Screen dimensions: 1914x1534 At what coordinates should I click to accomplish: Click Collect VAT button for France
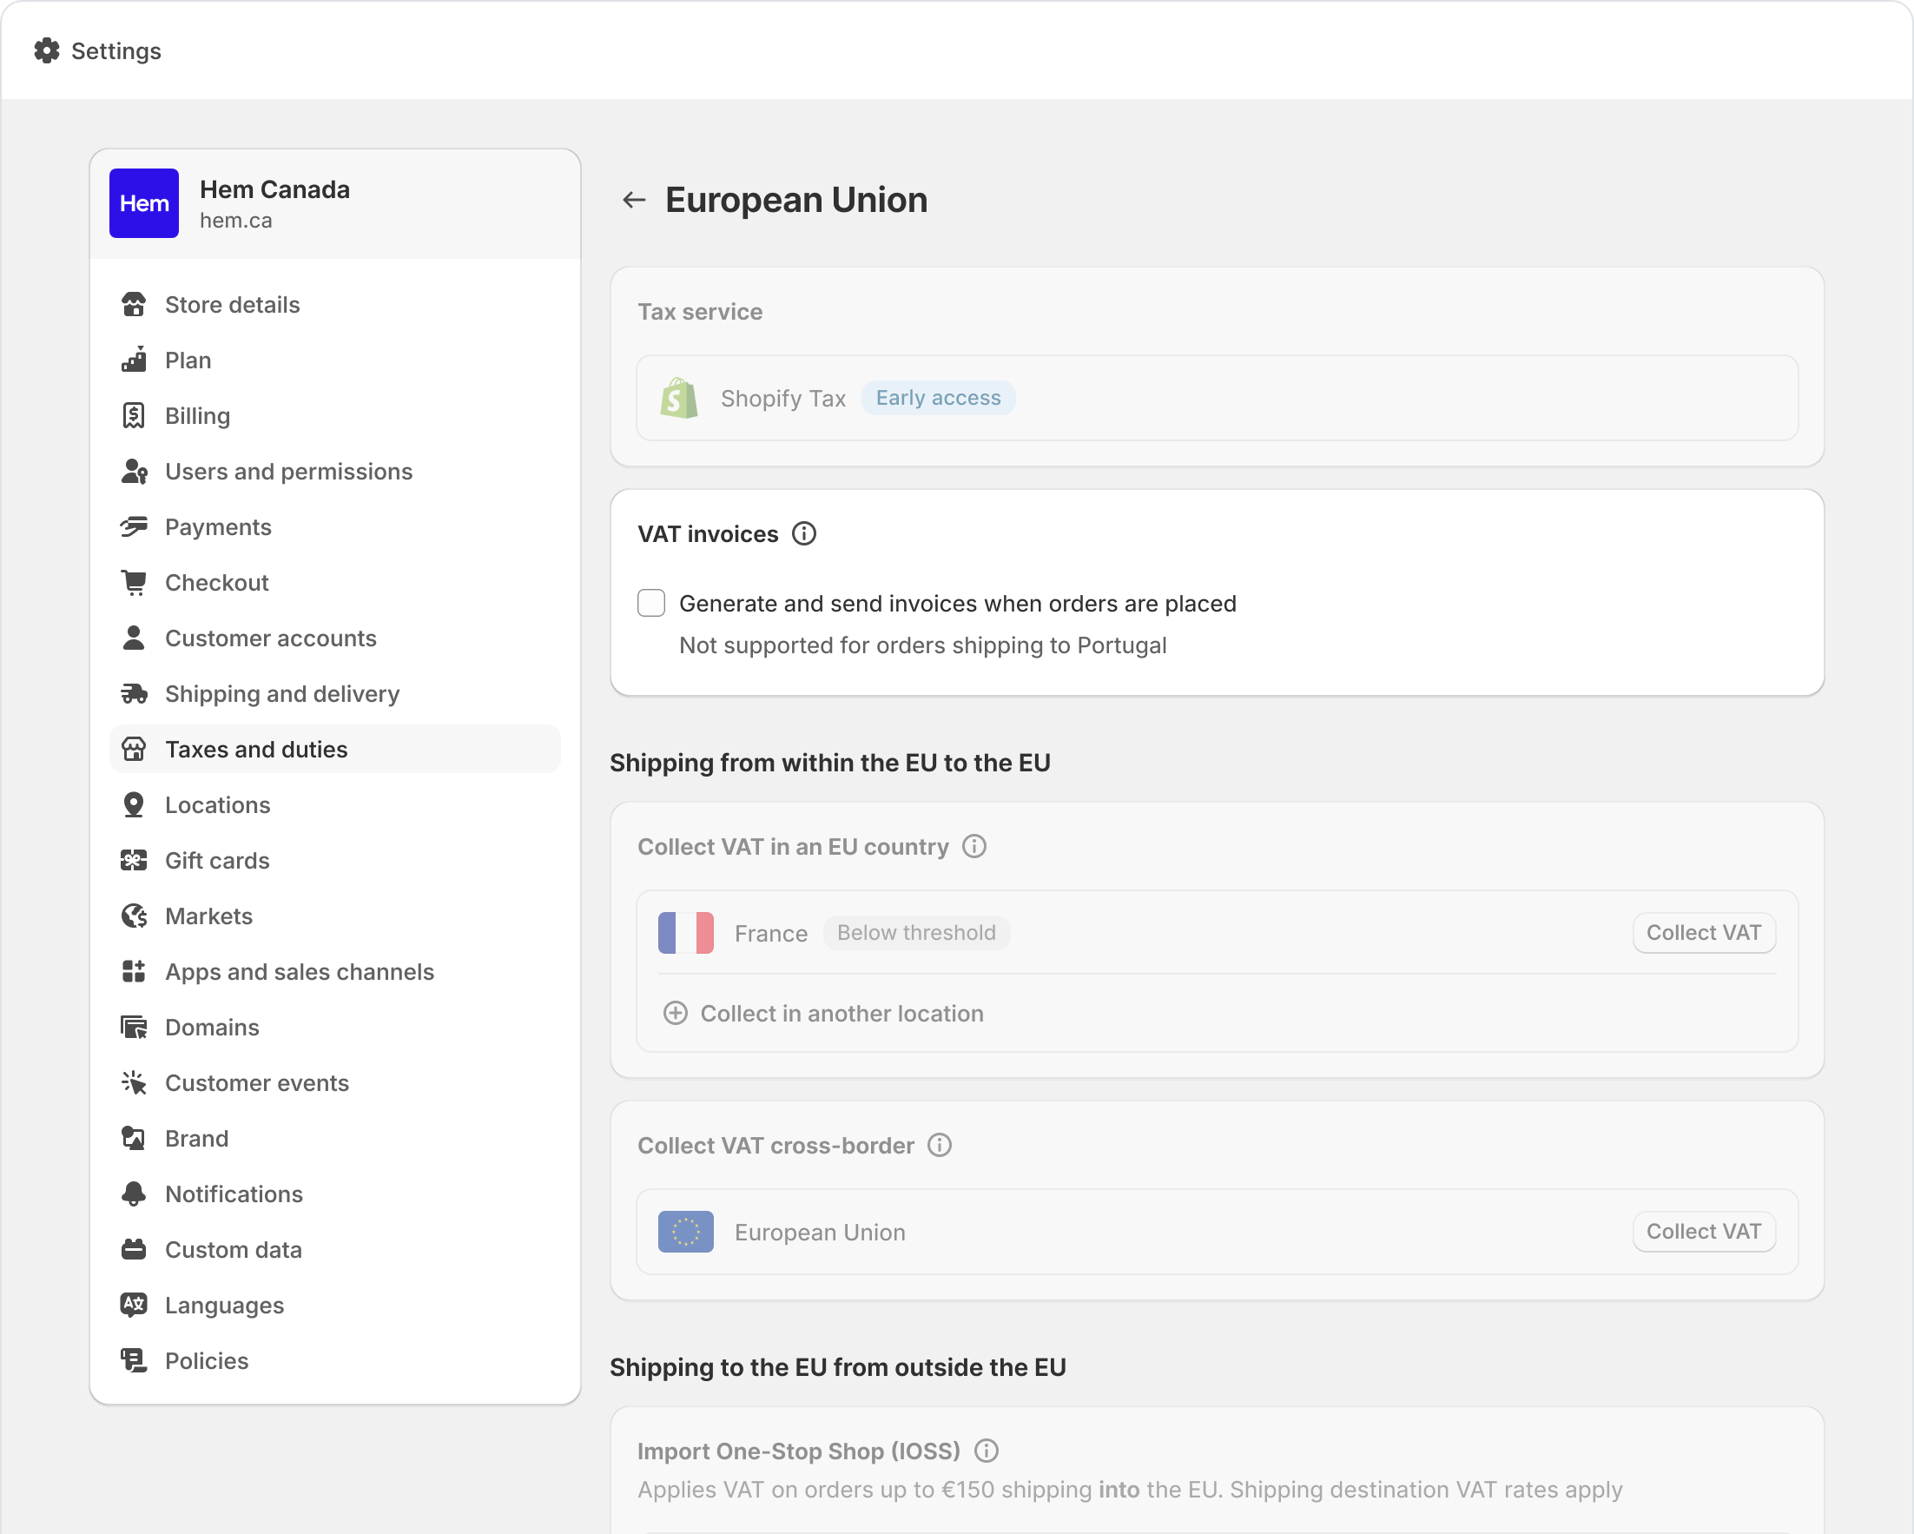(1704, 933)
